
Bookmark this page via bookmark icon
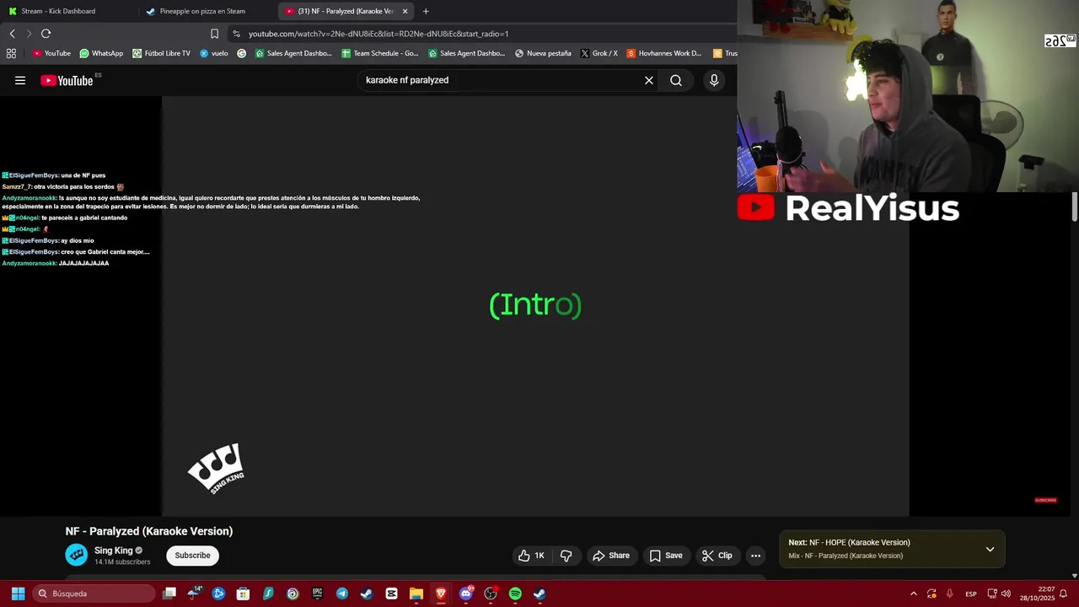(x=214, y=34)
